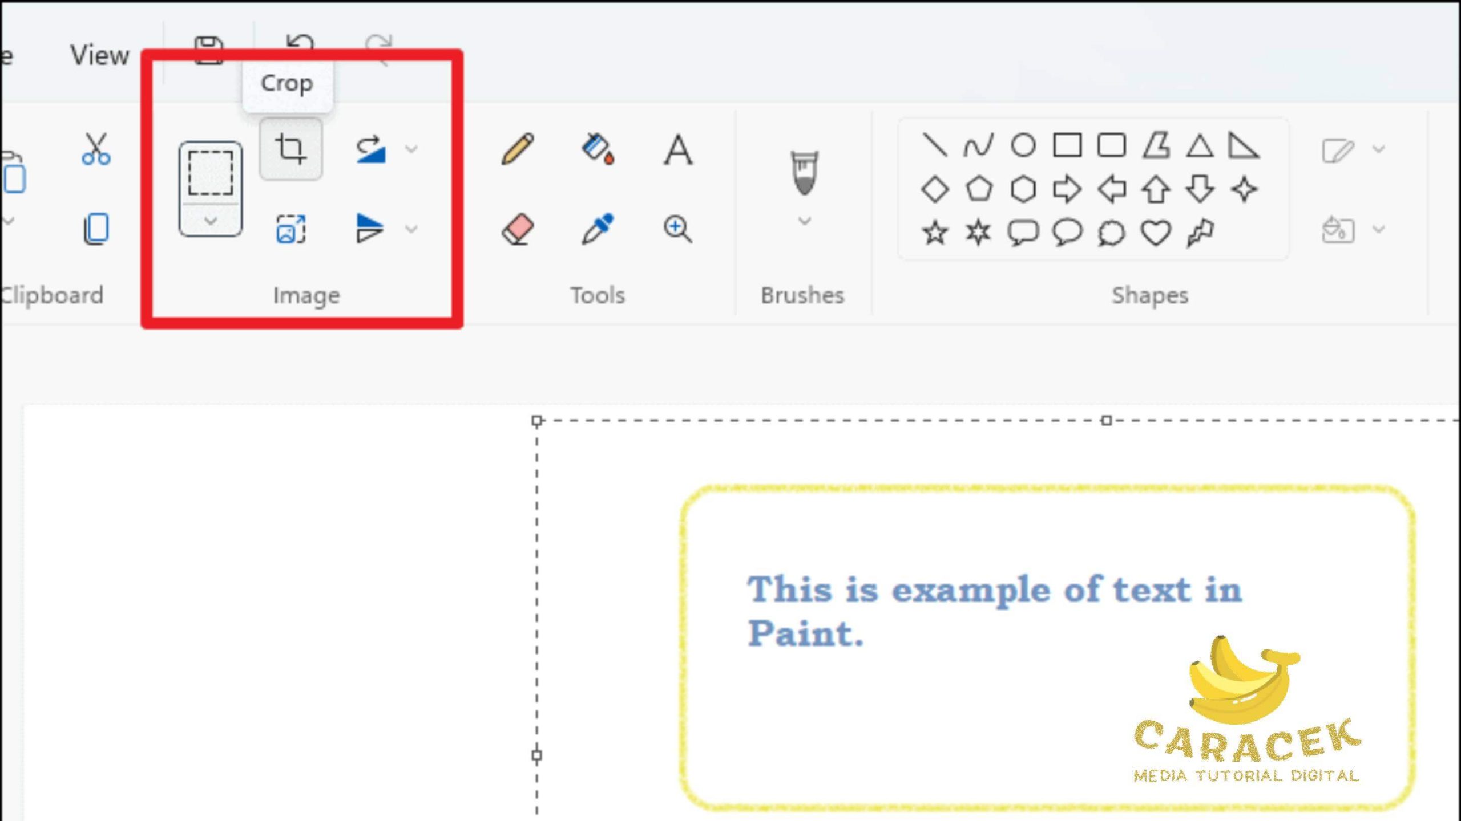Click the Copy icon
This screenshot has width=1461, height=821.
tap(96, 229)
